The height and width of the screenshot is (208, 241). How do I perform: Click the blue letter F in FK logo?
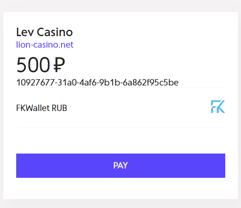pos(214,107)
